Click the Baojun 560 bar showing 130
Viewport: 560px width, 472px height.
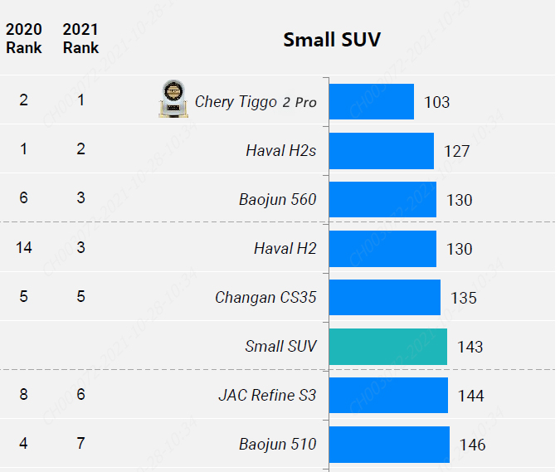coord(382,199)
